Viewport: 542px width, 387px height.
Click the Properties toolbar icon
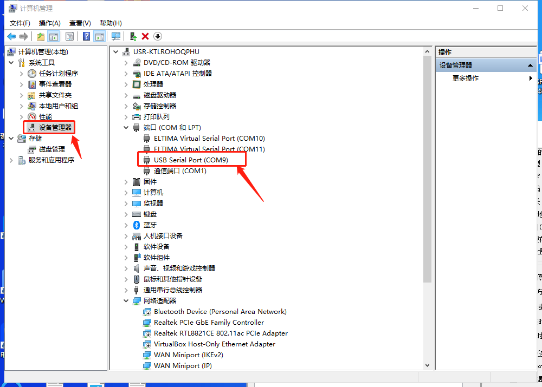coord(69,36)
